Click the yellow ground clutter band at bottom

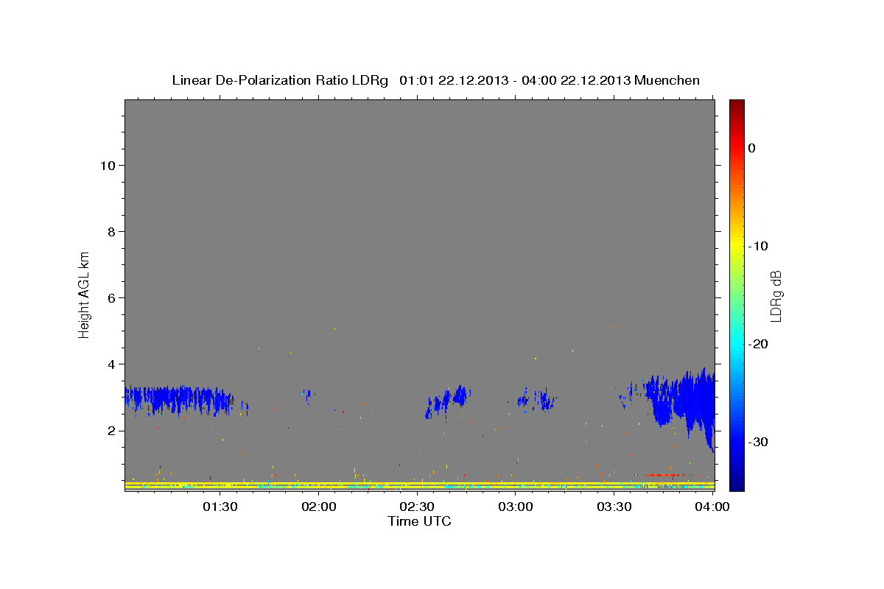tap(420, 486)
